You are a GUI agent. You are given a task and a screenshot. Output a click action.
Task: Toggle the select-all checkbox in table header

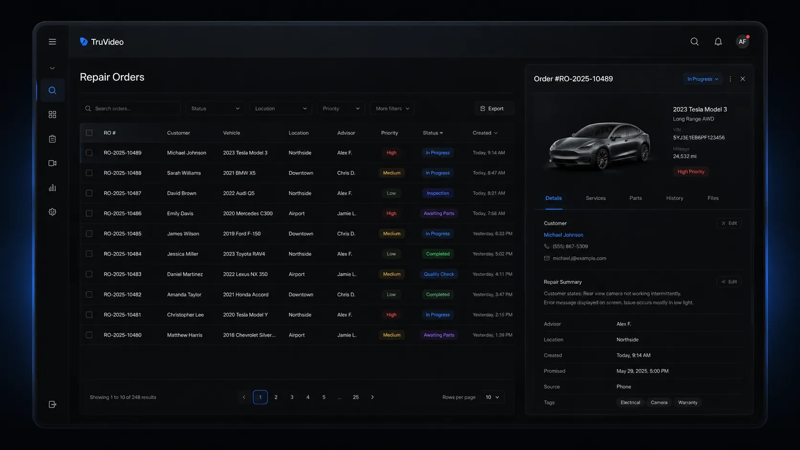click(x=89, y=133)
